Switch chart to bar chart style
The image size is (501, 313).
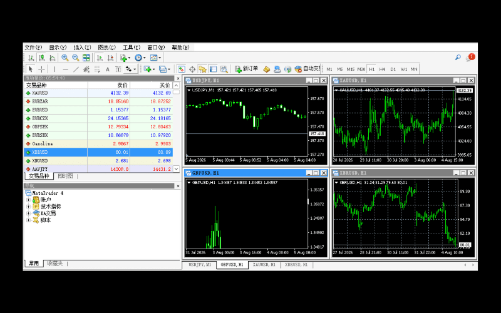point(31,58)
